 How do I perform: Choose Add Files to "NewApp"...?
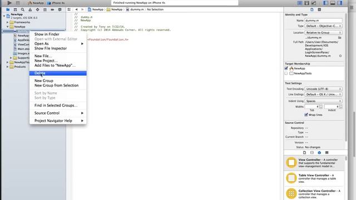click(58, 66)
